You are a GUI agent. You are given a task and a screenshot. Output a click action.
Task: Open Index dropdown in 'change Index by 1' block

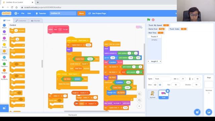88,98
